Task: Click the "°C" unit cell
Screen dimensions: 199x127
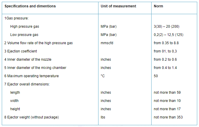Action: 103,76
